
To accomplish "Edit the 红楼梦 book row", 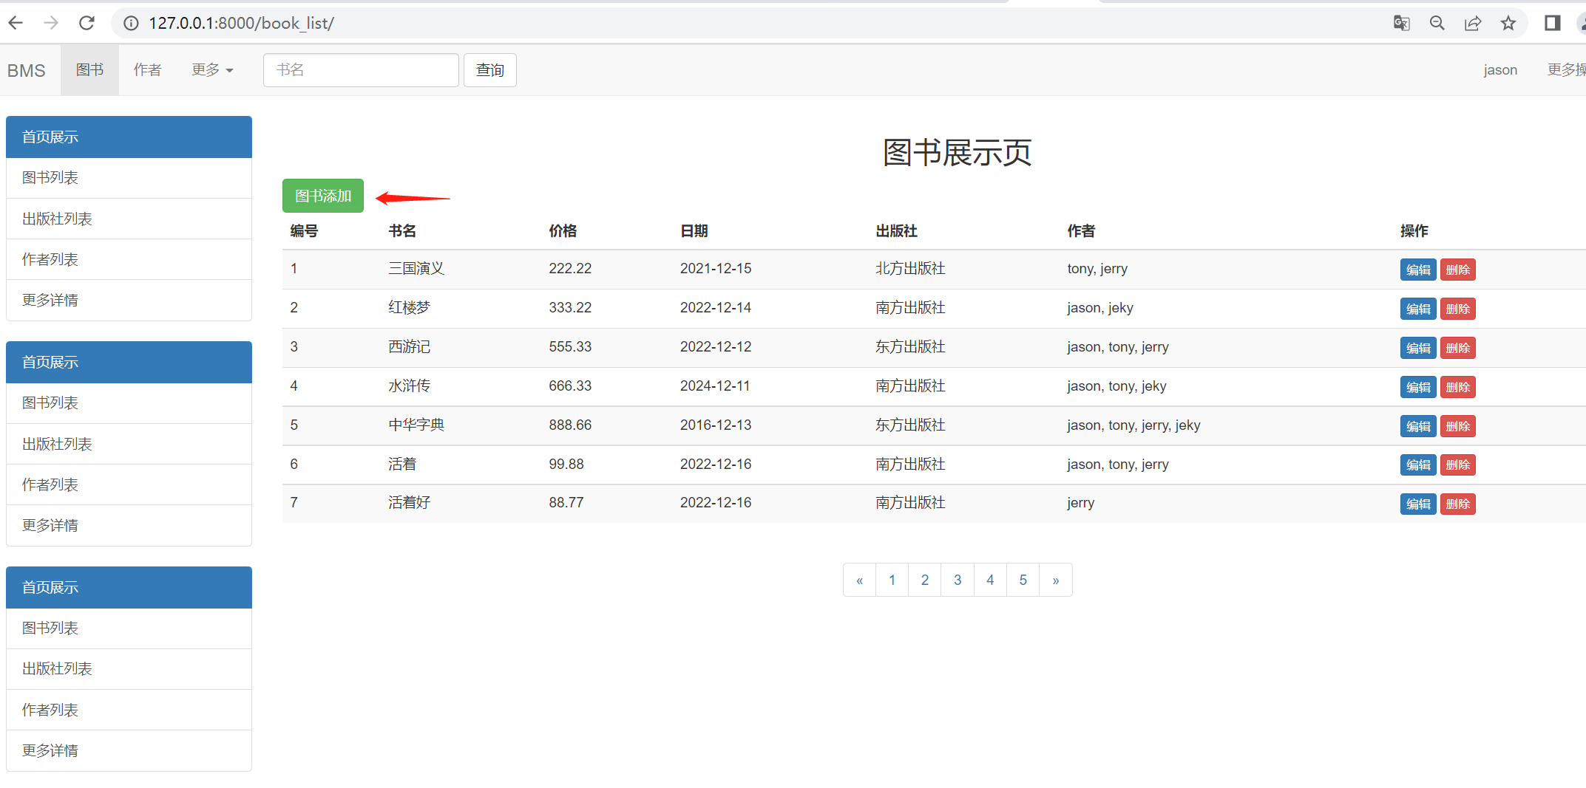I will click(1418, 309).
